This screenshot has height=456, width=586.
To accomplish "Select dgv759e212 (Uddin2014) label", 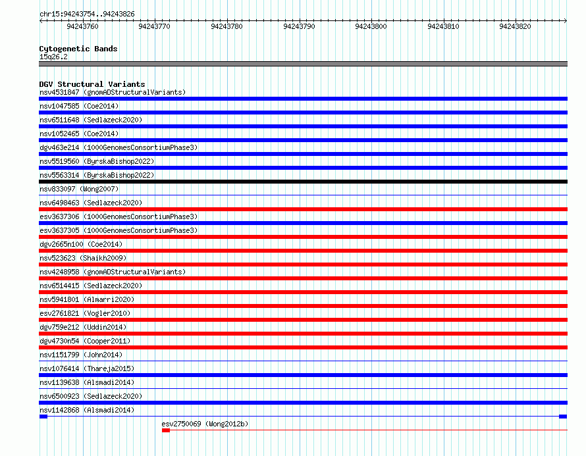I will coord(83,327).
